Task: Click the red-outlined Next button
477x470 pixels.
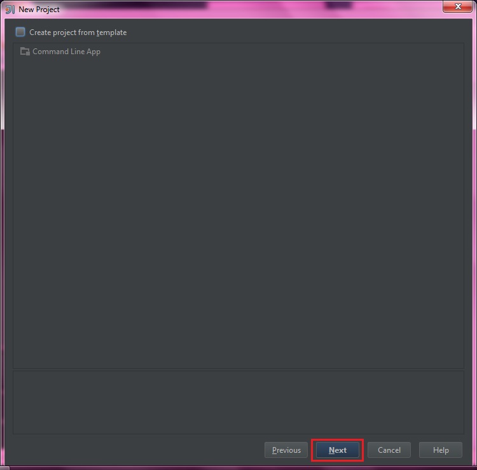Action: point(337,450)
